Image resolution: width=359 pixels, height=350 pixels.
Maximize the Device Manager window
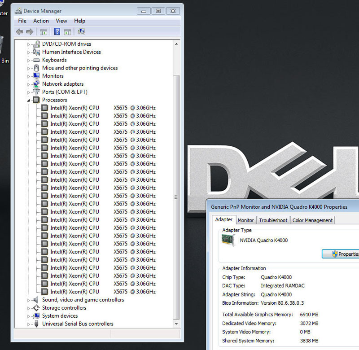pyautogui.click(x=158, y=11)
